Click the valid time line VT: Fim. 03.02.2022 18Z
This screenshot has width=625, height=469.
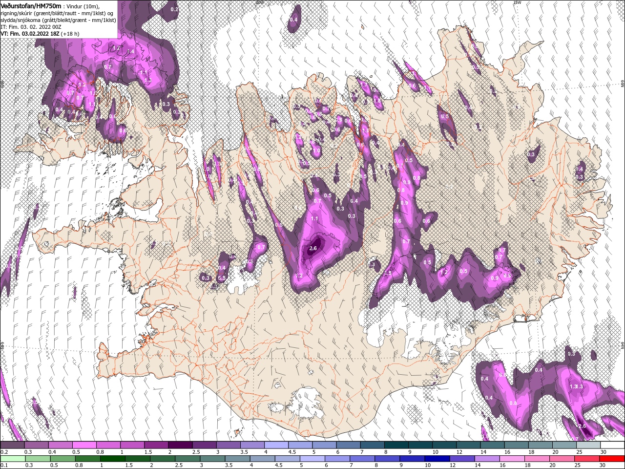coord(30,34)
